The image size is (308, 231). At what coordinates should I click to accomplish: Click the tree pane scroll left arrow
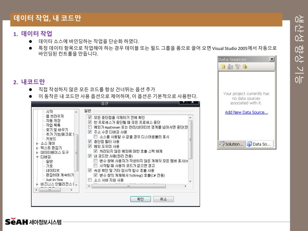click(36, 190)
